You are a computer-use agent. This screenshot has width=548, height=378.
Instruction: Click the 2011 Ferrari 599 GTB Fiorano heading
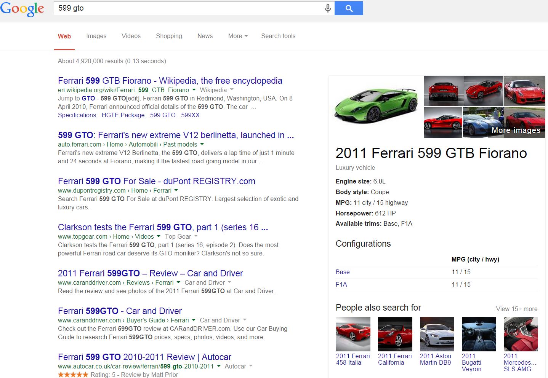[x=431, y=153]
